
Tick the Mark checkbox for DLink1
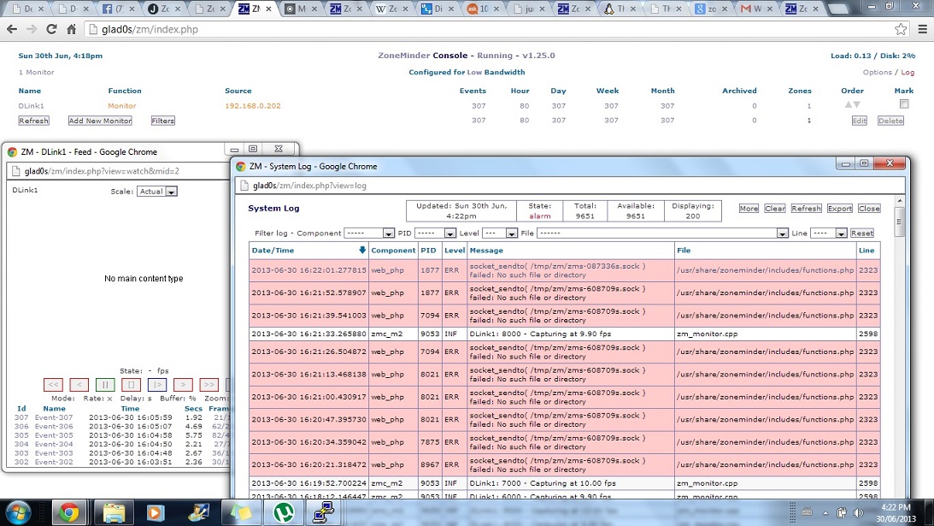[x=903, y=104]
